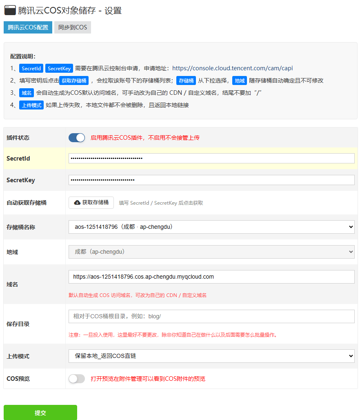Focus the SecretKey password field

pos(211,180)
